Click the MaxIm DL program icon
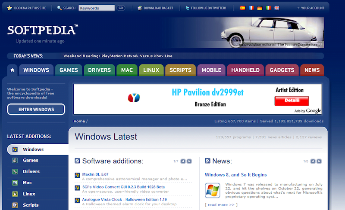Viewport: 345px width, 210px height. coord(77,175)
